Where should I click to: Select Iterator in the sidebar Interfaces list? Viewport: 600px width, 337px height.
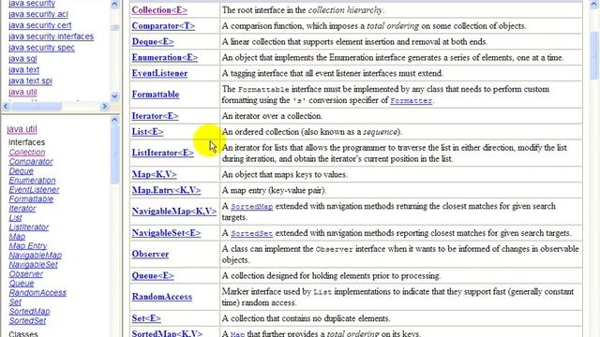[22, 208]
